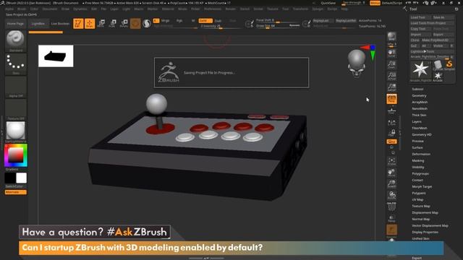
Task: Enable Mrgb paint mode
Action: [x=166, y=21]
